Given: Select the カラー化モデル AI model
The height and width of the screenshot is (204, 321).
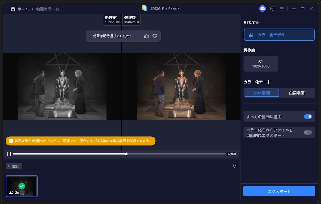Looking at the screenshot, I should coord(279,35).
